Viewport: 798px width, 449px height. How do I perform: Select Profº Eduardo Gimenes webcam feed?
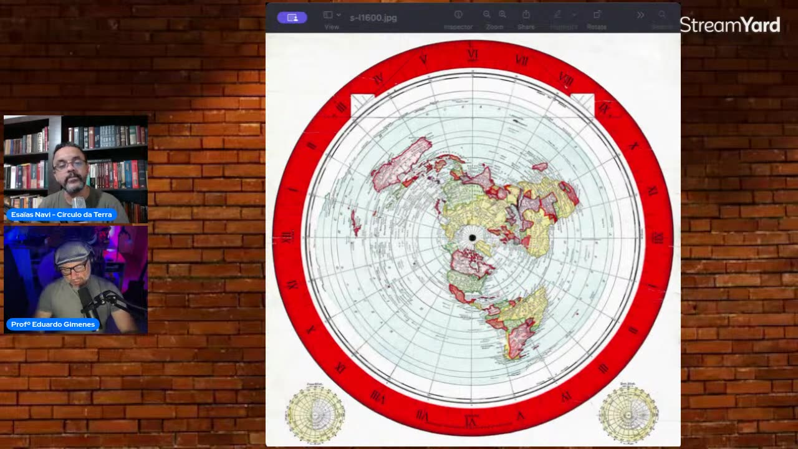pyautogui.click(x=76, y=280)
